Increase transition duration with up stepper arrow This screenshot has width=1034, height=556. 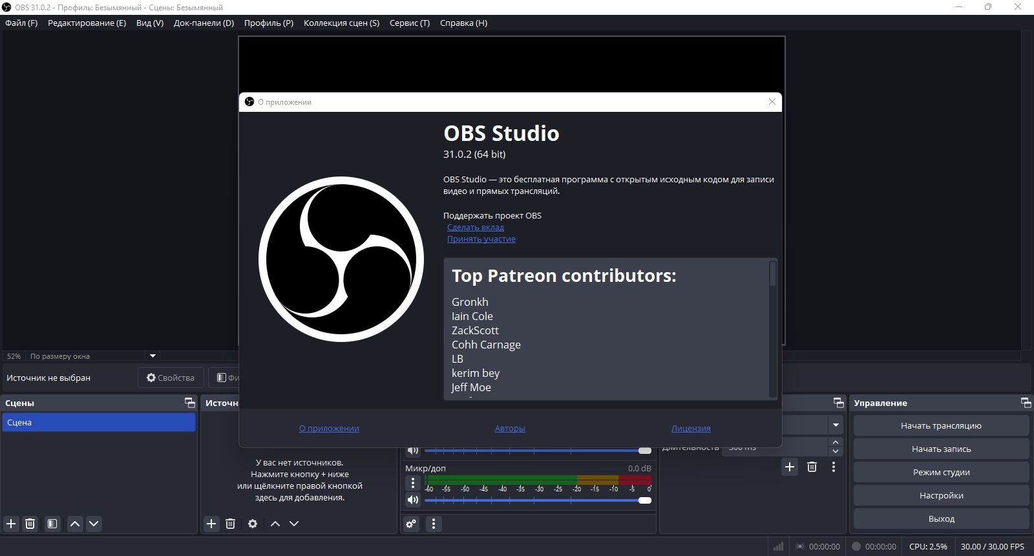point(836,443)
